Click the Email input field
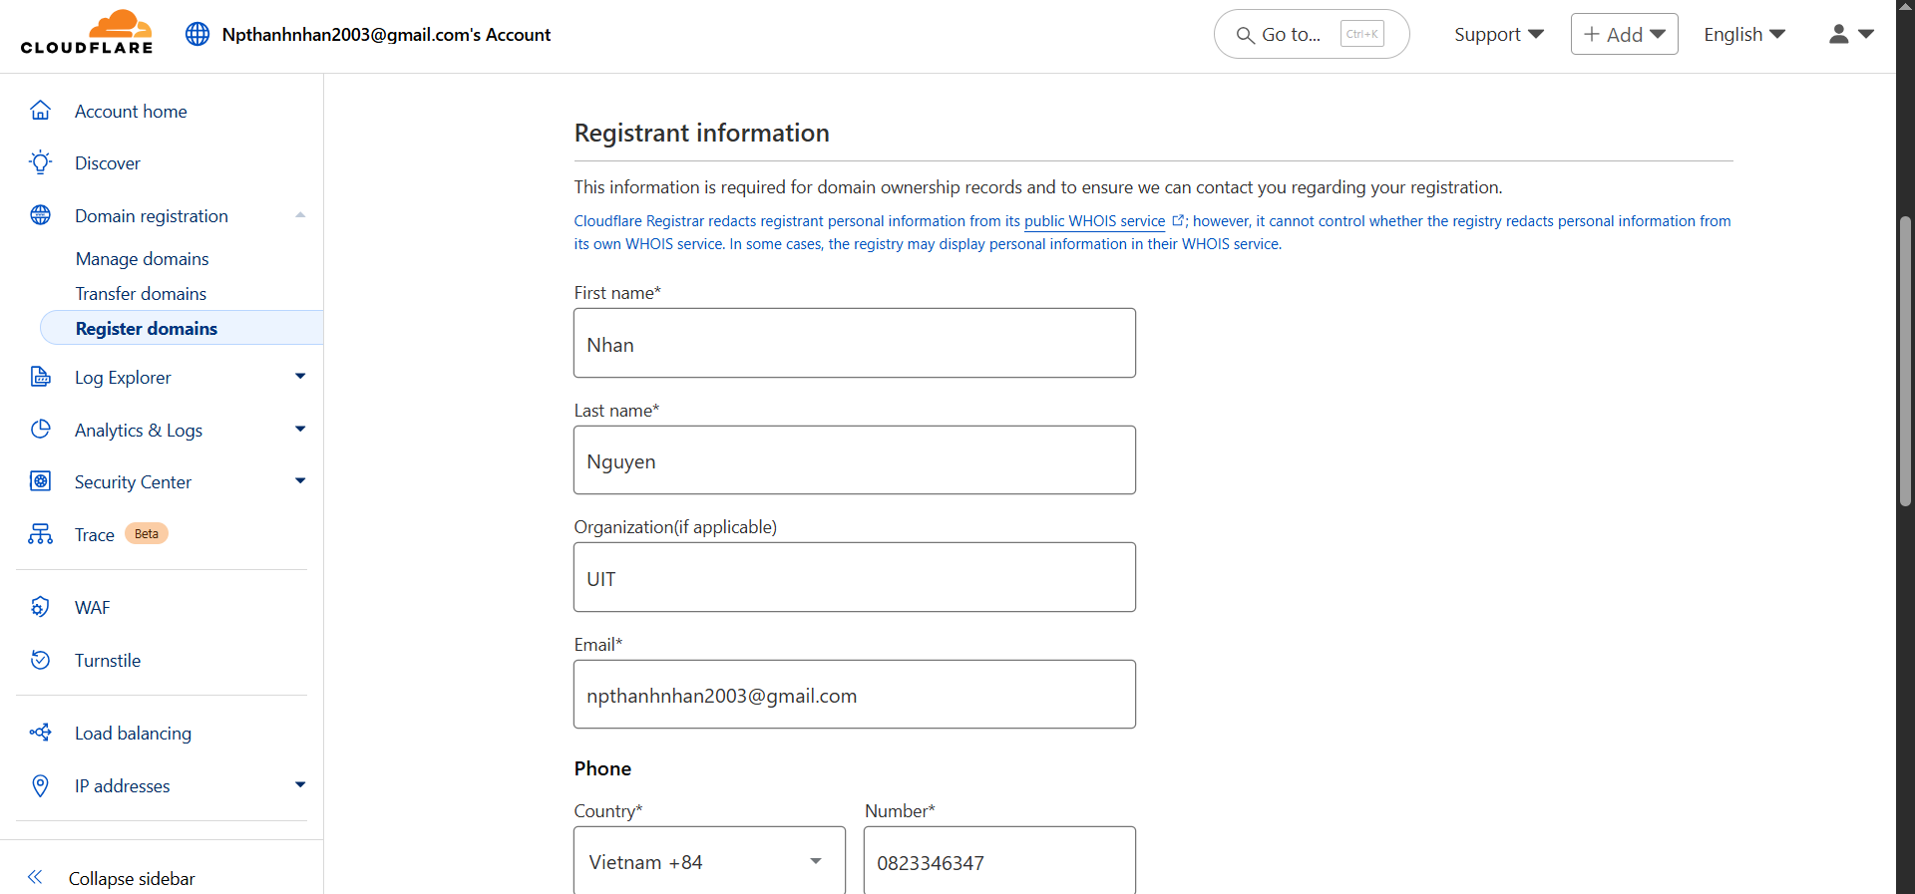 855,694
